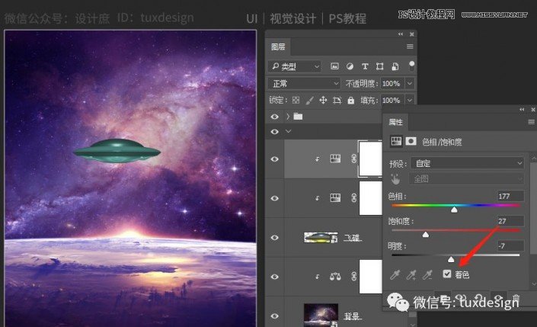Screen dimensions: 537x327
Task: Click the 饱和度 value field showing 27
Action: point(510,221)
